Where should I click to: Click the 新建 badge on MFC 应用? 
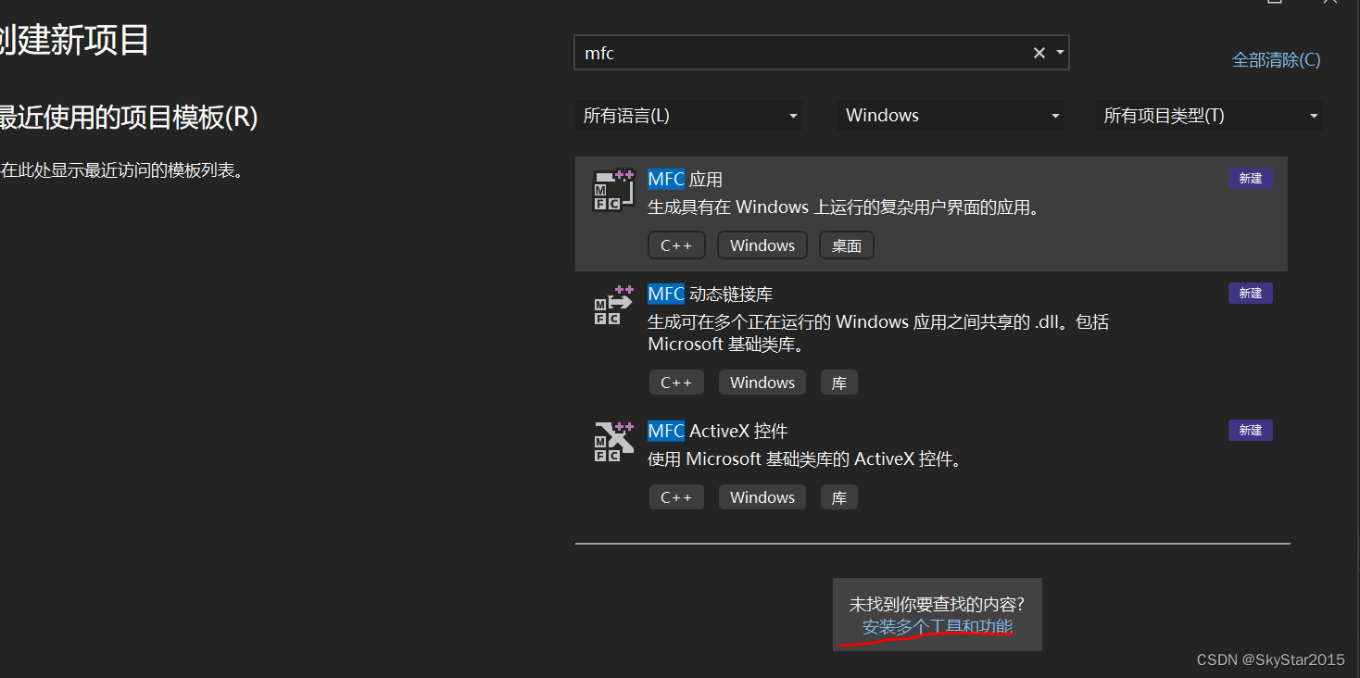tap(1251, 179)
